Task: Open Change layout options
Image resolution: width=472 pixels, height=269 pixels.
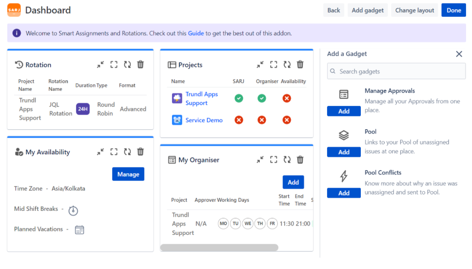Action: [x=414, y=10]
